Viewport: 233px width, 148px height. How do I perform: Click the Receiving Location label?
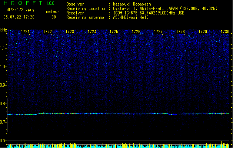86,9
